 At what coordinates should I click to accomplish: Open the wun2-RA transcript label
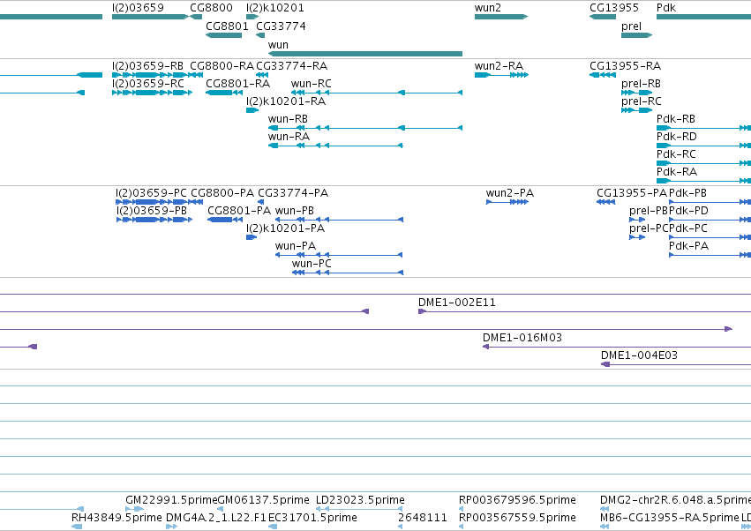(x=499, y=65)
